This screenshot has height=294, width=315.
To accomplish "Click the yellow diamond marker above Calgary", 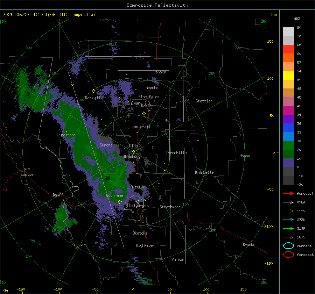I will (x=138, y=201).
